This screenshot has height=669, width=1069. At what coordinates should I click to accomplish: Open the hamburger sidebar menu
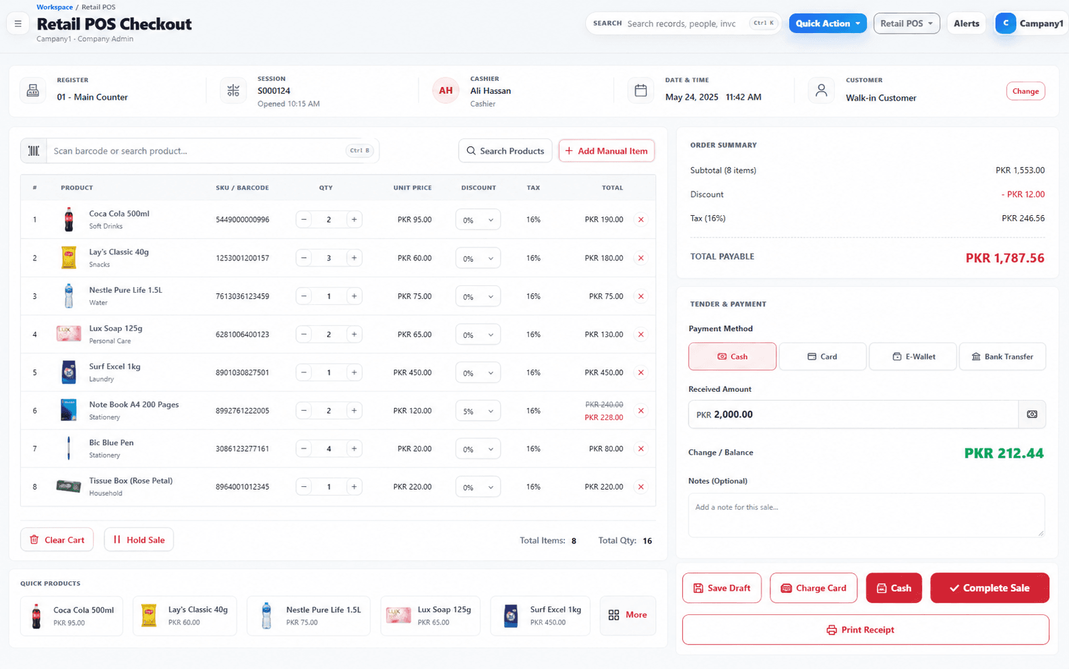point(18,24)
